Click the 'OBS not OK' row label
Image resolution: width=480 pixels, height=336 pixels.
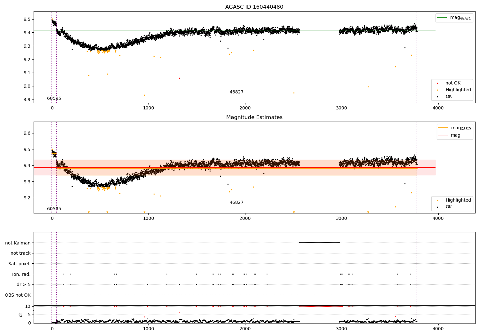point(18,295)
